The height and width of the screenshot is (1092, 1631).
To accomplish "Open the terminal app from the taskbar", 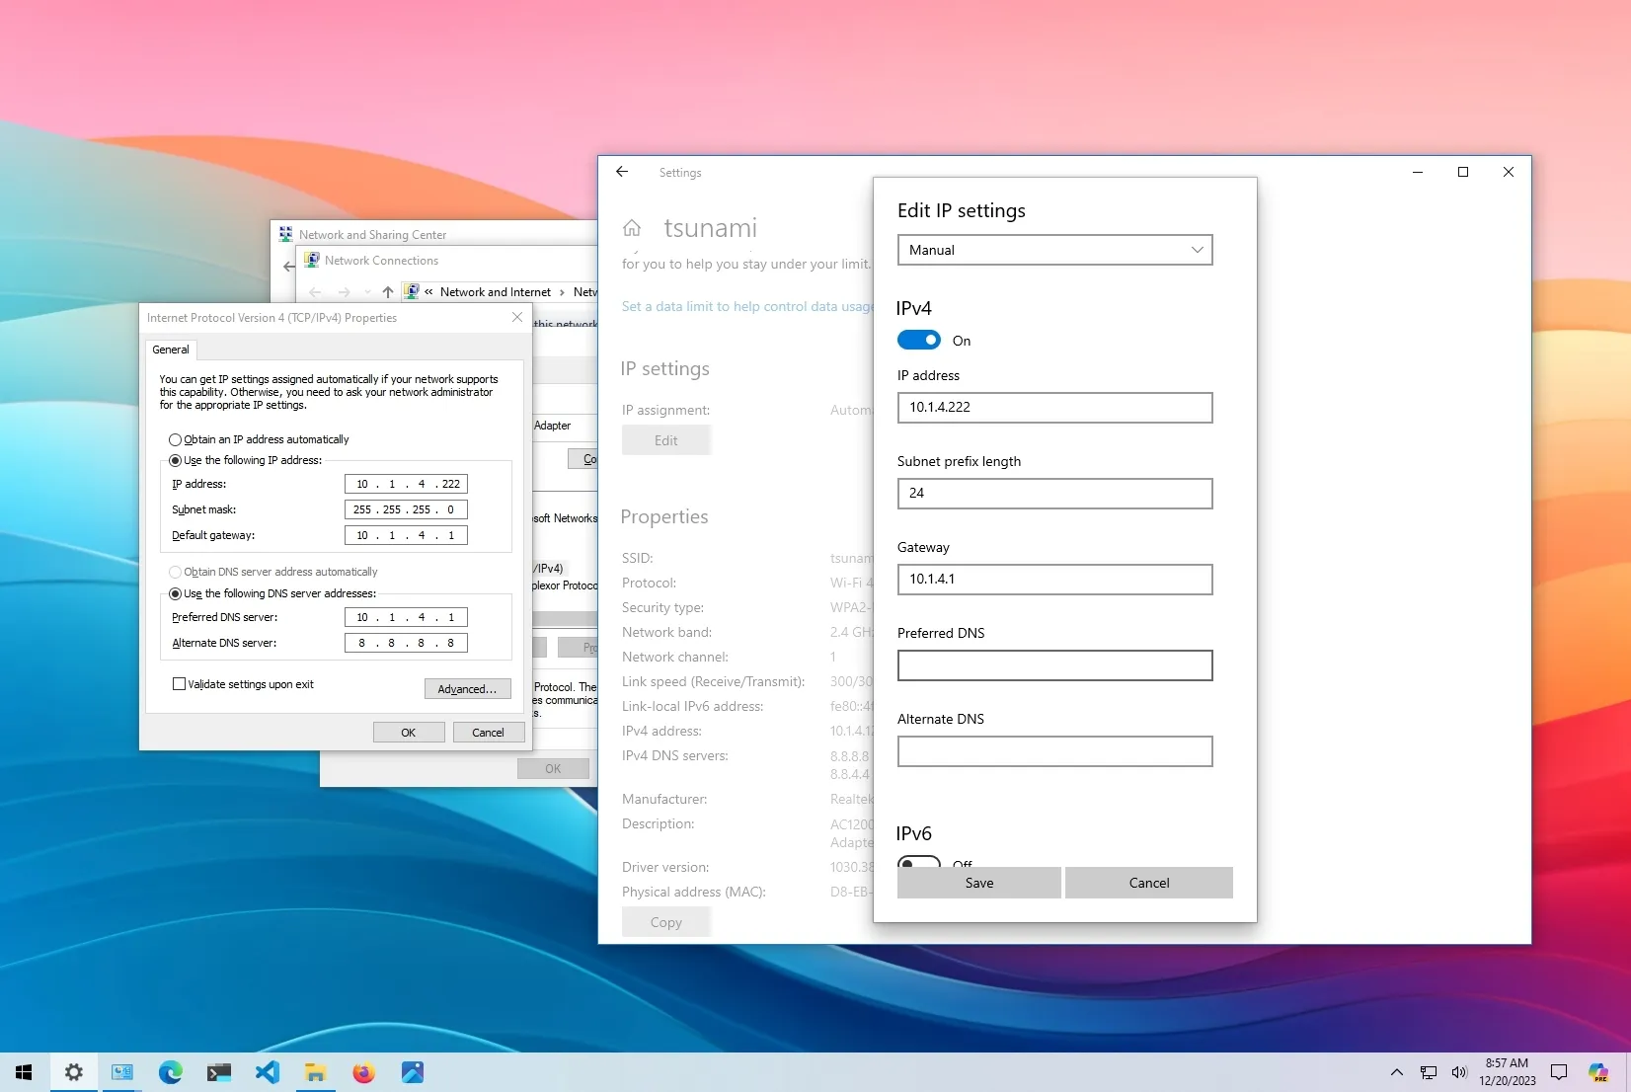I will point(218,1072).
